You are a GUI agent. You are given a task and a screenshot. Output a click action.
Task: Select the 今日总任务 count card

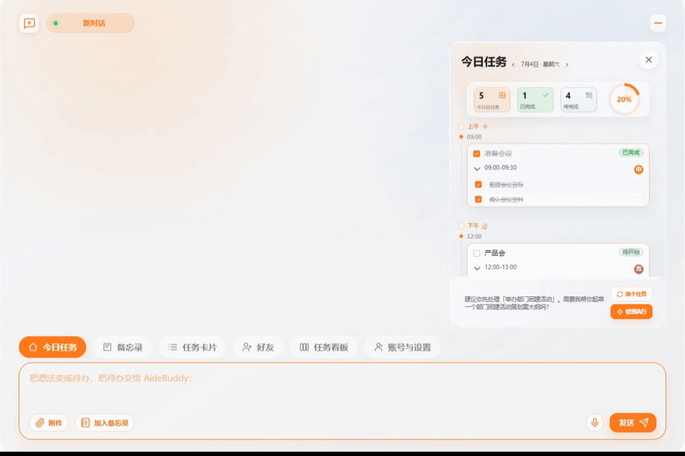tap(491, 100)
